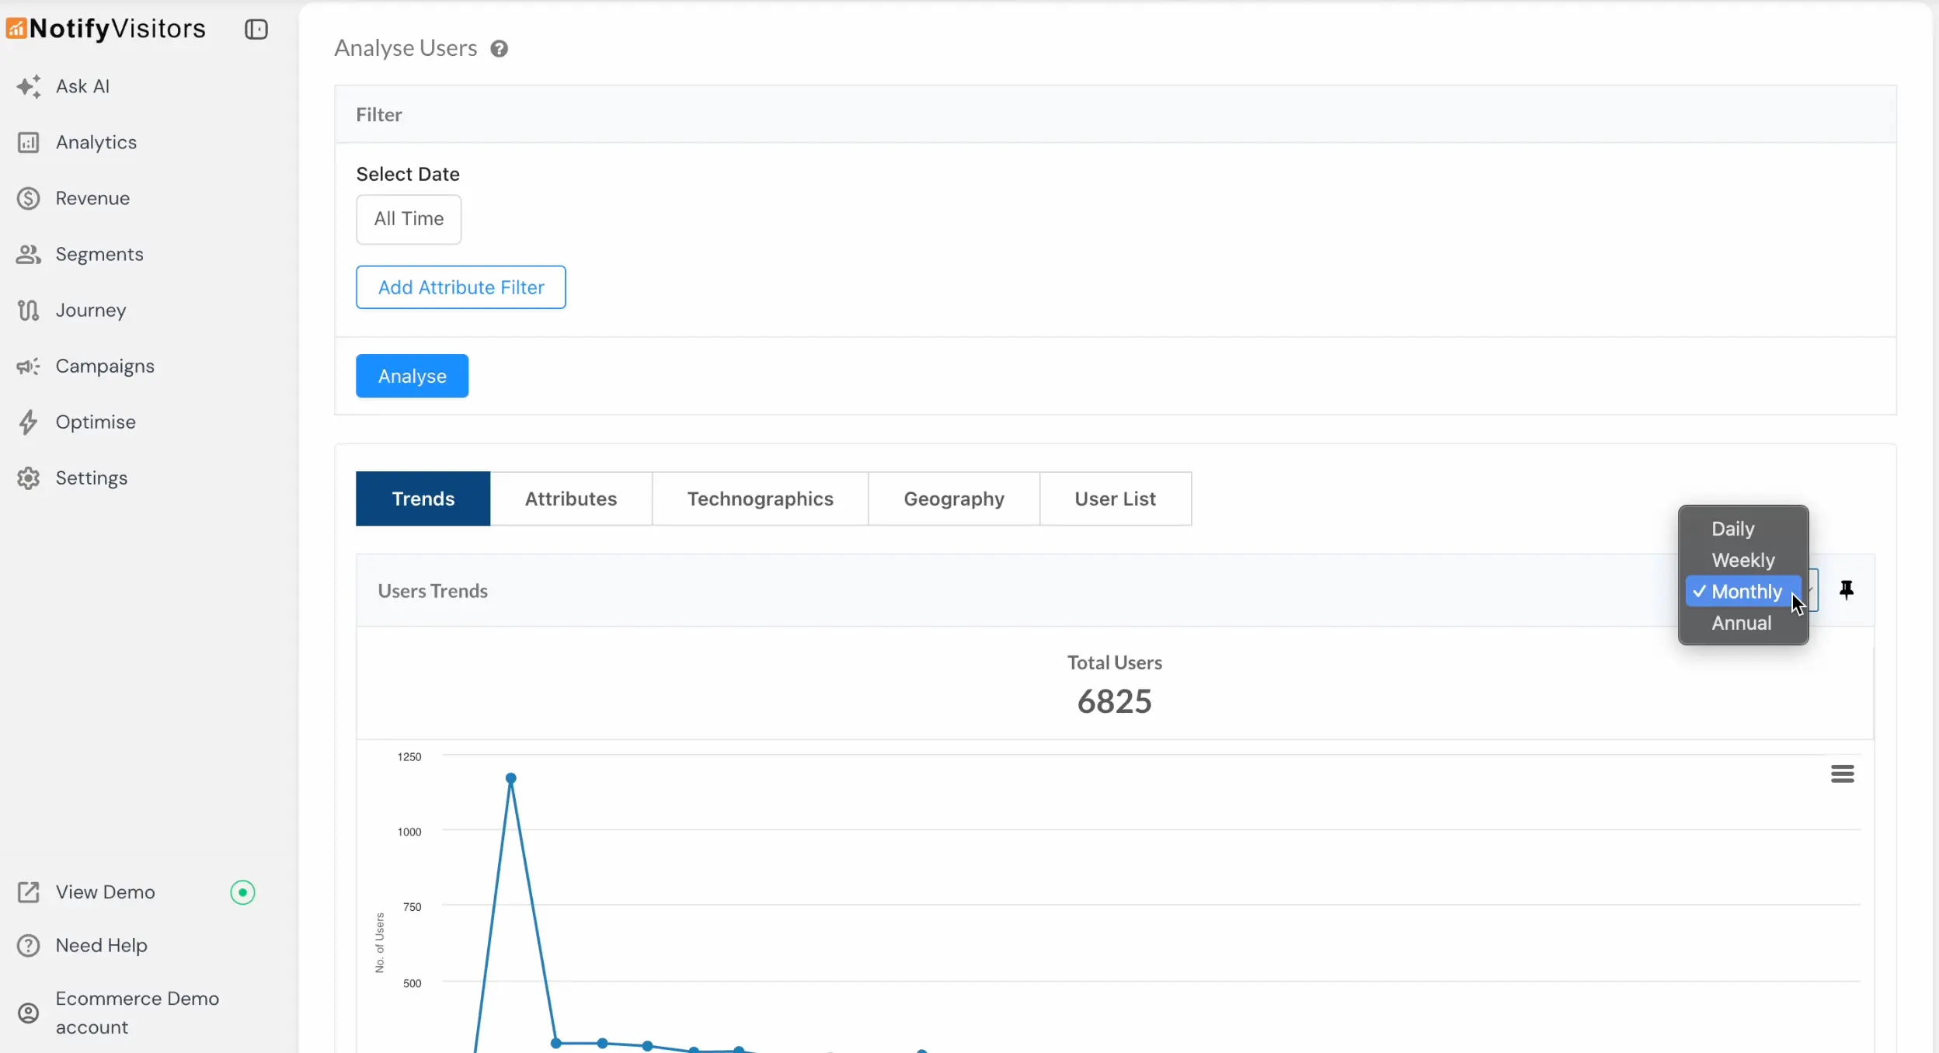Click the Journey path icon
The height and width of the screenshot is (1053, 1939).
pyautogui.click(x=29, y=311)
